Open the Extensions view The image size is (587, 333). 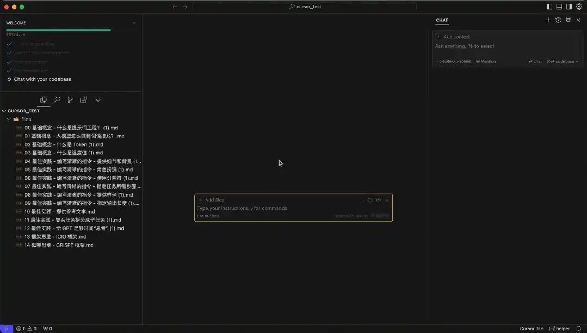coord(84,100)
